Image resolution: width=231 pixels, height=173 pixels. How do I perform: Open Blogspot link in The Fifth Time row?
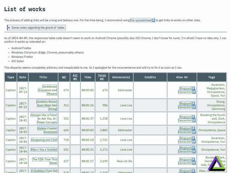click(x=187, y=159)
